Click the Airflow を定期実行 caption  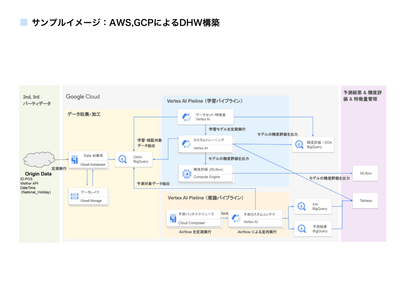(x=195, y=232)
